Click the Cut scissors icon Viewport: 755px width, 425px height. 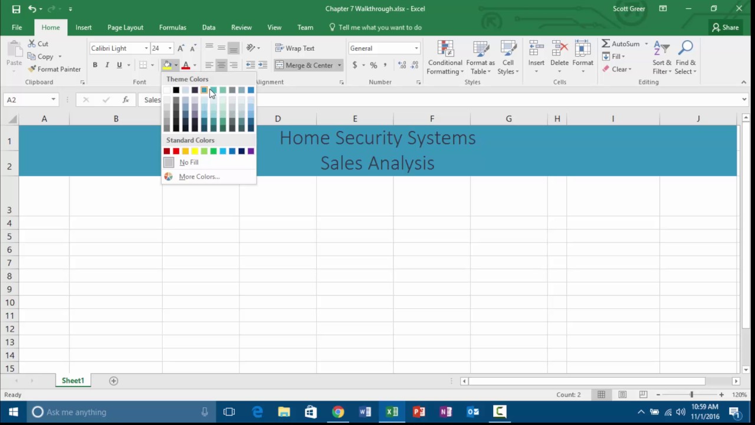click(31, 44)
